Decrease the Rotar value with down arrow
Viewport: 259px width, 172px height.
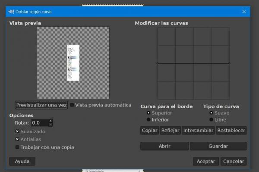click(51, 125)
